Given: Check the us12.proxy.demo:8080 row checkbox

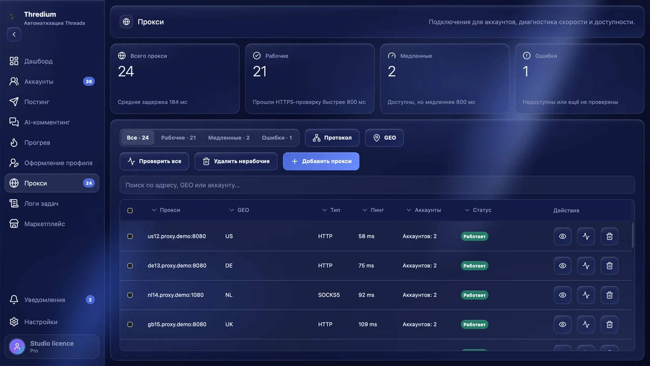Looking at the screenshot, I should coord(130,236).
